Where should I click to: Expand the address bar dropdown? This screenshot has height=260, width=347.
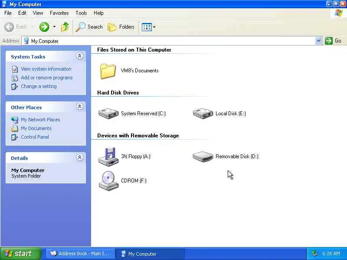pyautogui.click(x=318, y=41)
